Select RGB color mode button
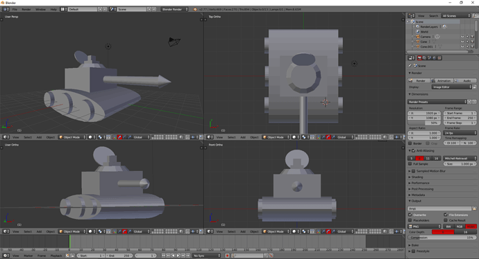The height and width of the screenshot is (259, 479). click(460, 226)
